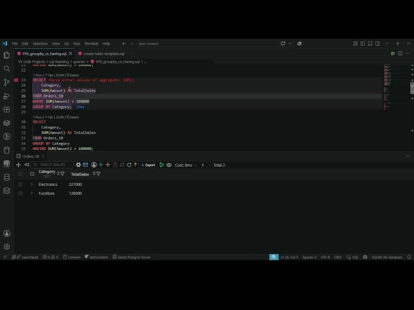This screenshot has height=310, width=414.
Task: Open the dropdown arrow next to Copilot icon
Action: click(290, 43)
